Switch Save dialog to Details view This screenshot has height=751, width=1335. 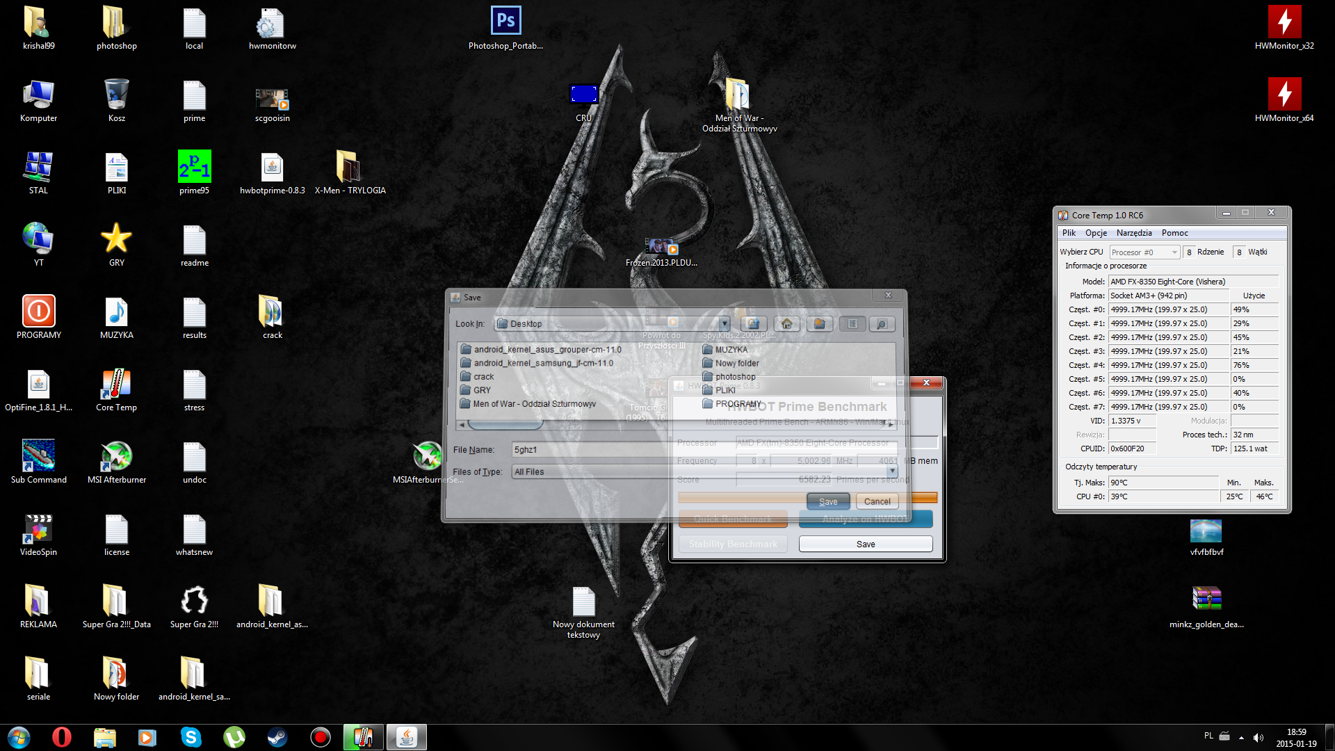point(882,323)
